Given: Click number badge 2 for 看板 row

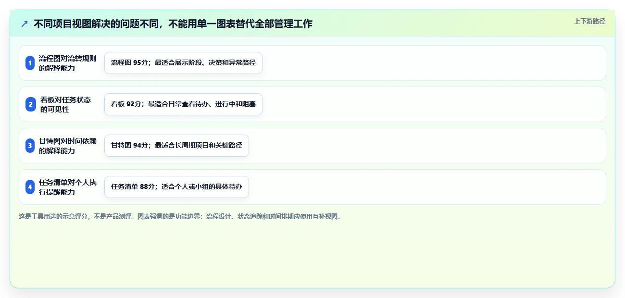Looking at the screenshot, I should click(x=30, y=104).
